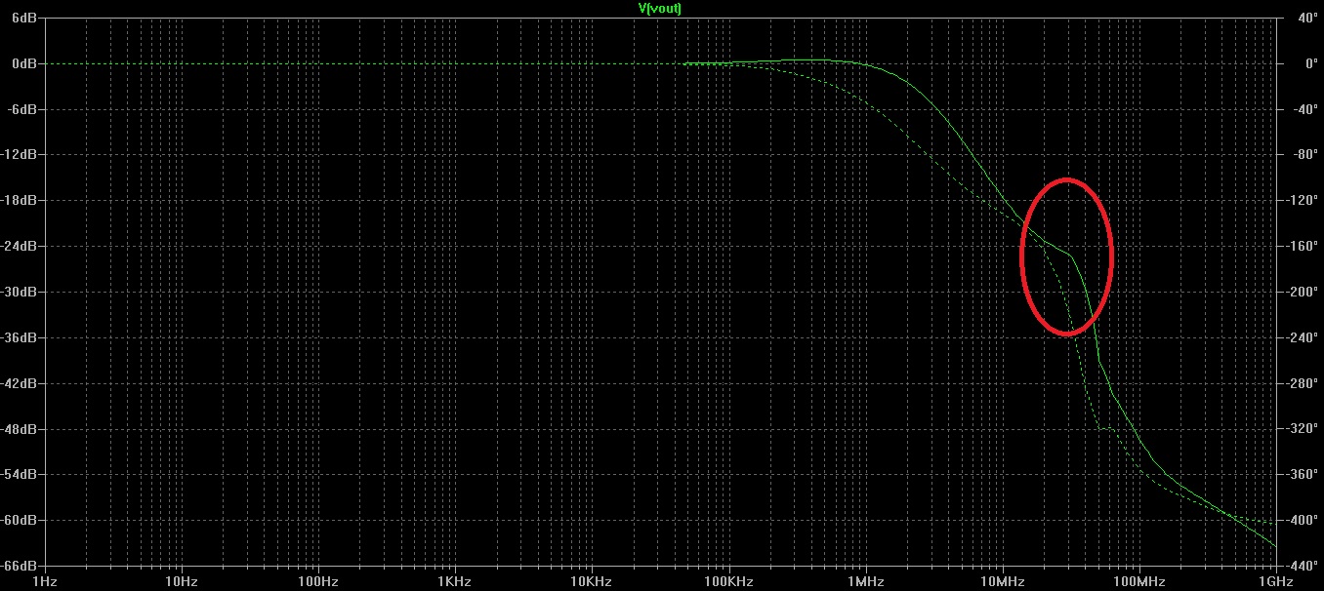Click the 1Hz frequency axis label
1324x591 pixels.
click(45, 581)
